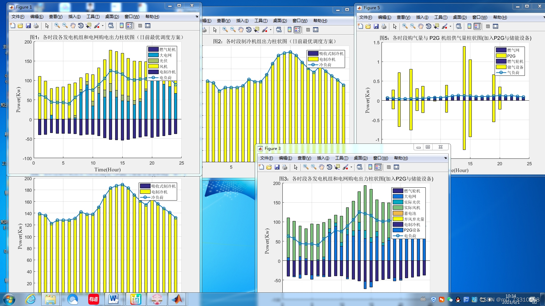
Task: Activate Zoom In tool in Figure 3
Action: point(306,167)
